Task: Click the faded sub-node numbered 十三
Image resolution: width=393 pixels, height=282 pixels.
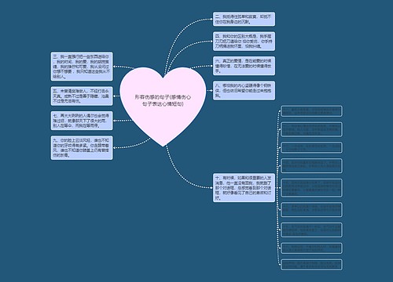Action: pos(311,147)
